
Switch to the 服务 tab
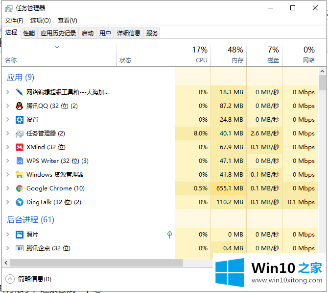(x=152, y=33)
